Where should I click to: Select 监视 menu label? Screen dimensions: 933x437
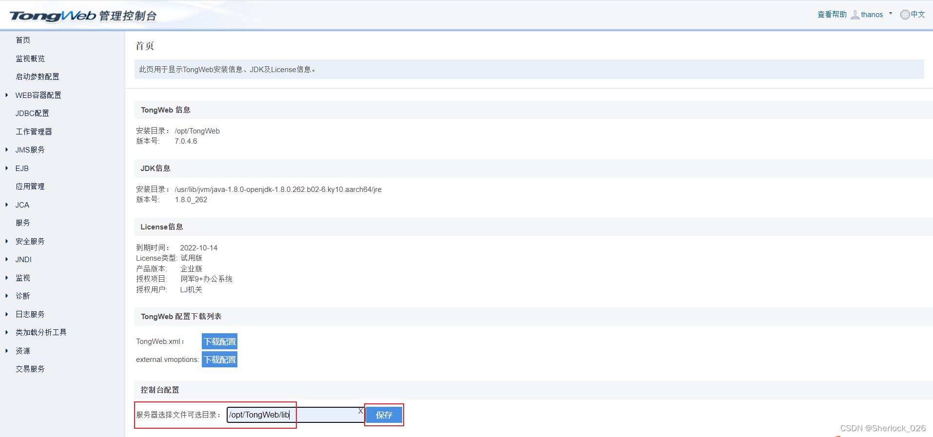pos(23,278)
